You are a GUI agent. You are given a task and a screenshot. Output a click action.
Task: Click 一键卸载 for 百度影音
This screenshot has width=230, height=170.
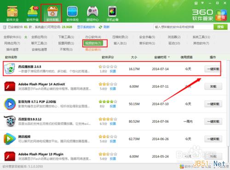(x=213, y=122)
